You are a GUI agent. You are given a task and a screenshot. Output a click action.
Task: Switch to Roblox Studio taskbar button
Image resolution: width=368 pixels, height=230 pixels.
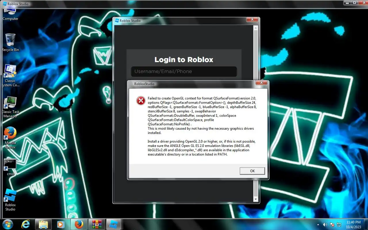pyautogui.click(x=114, y=224)
